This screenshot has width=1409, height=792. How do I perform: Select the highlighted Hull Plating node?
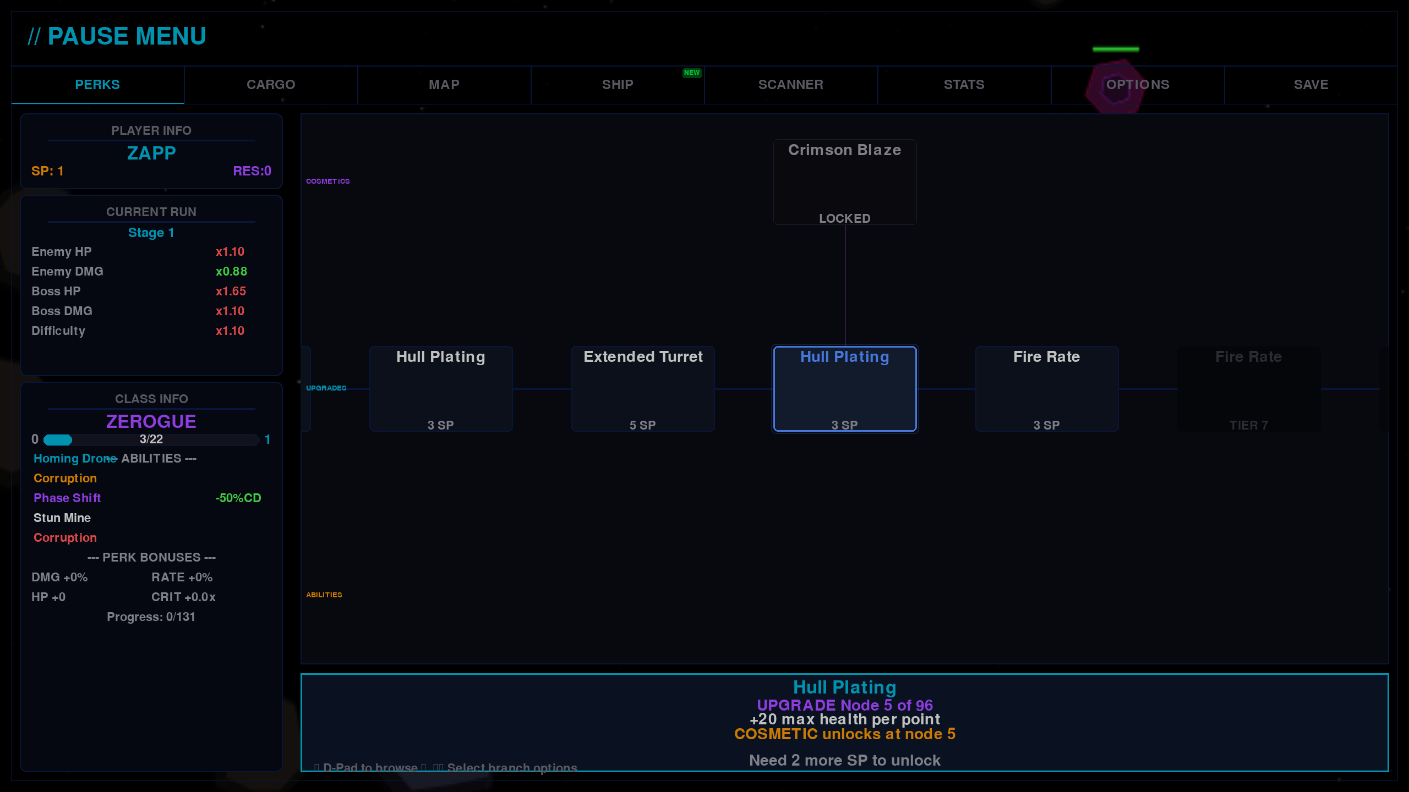844,389
